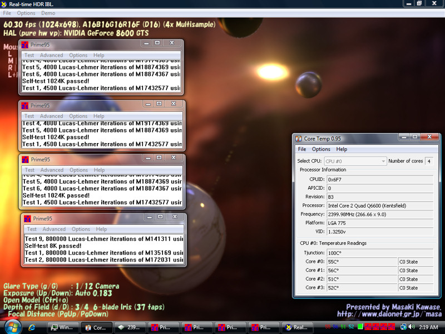Open Help menu in Self-test 8K Prime95 window

point(101,229)
